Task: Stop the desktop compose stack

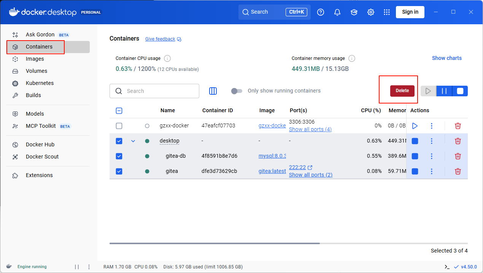Action: pyautogui.click(x=415, y=141)
